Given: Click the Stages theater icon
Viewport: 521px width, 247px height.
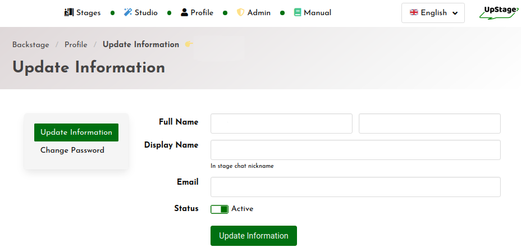Looking at the screenshot, I should coord(69,13).
